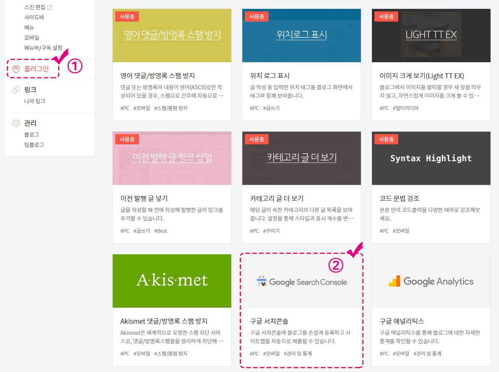Viewport: 499px width, 372px height.
Task: Click the 위치 로그 표시 title text
Action: (x=269, y=76)
